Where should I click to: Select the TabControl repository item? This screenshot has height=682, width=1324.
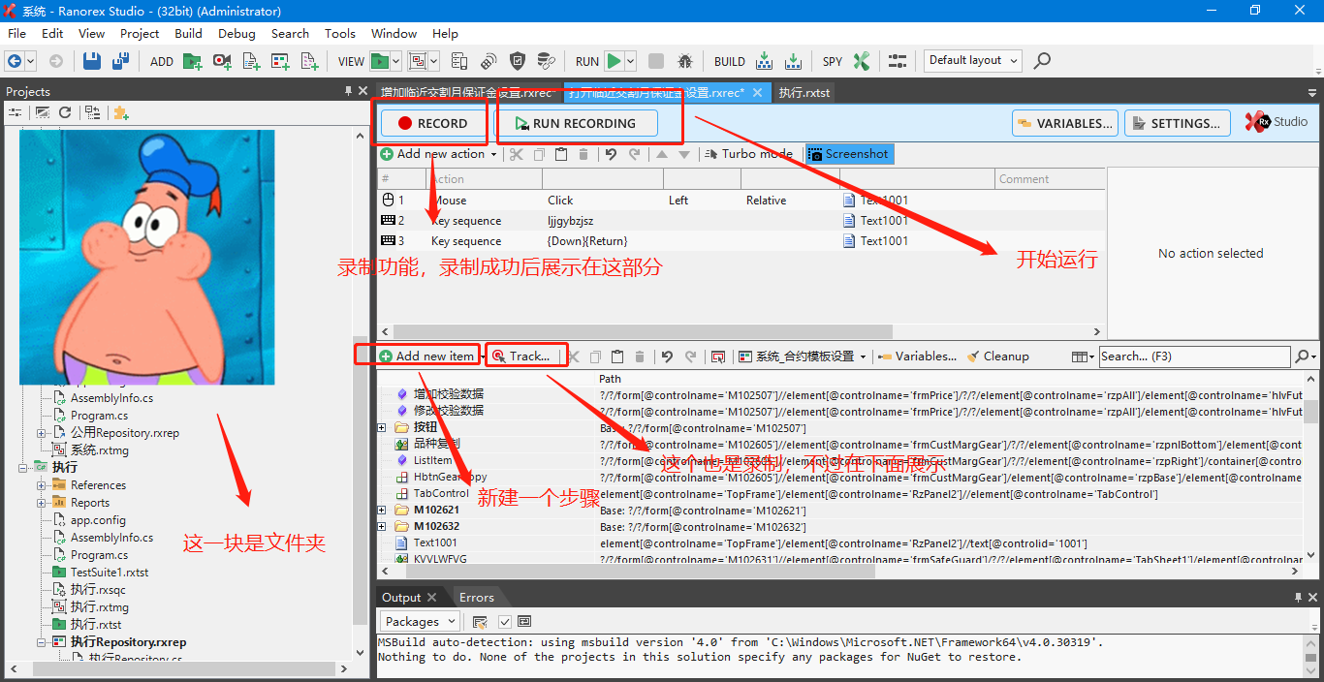441,494
